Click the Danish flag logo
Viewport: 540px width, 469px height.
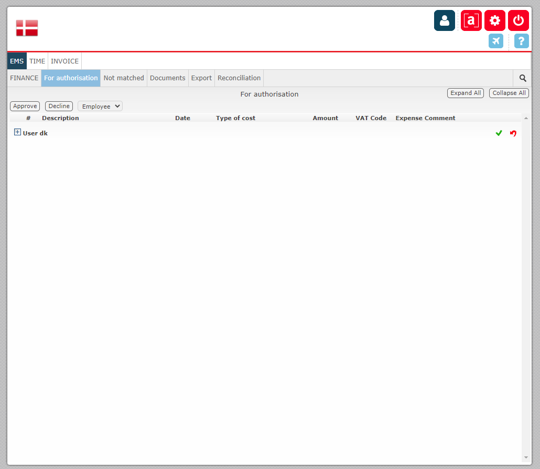point(27,28)
